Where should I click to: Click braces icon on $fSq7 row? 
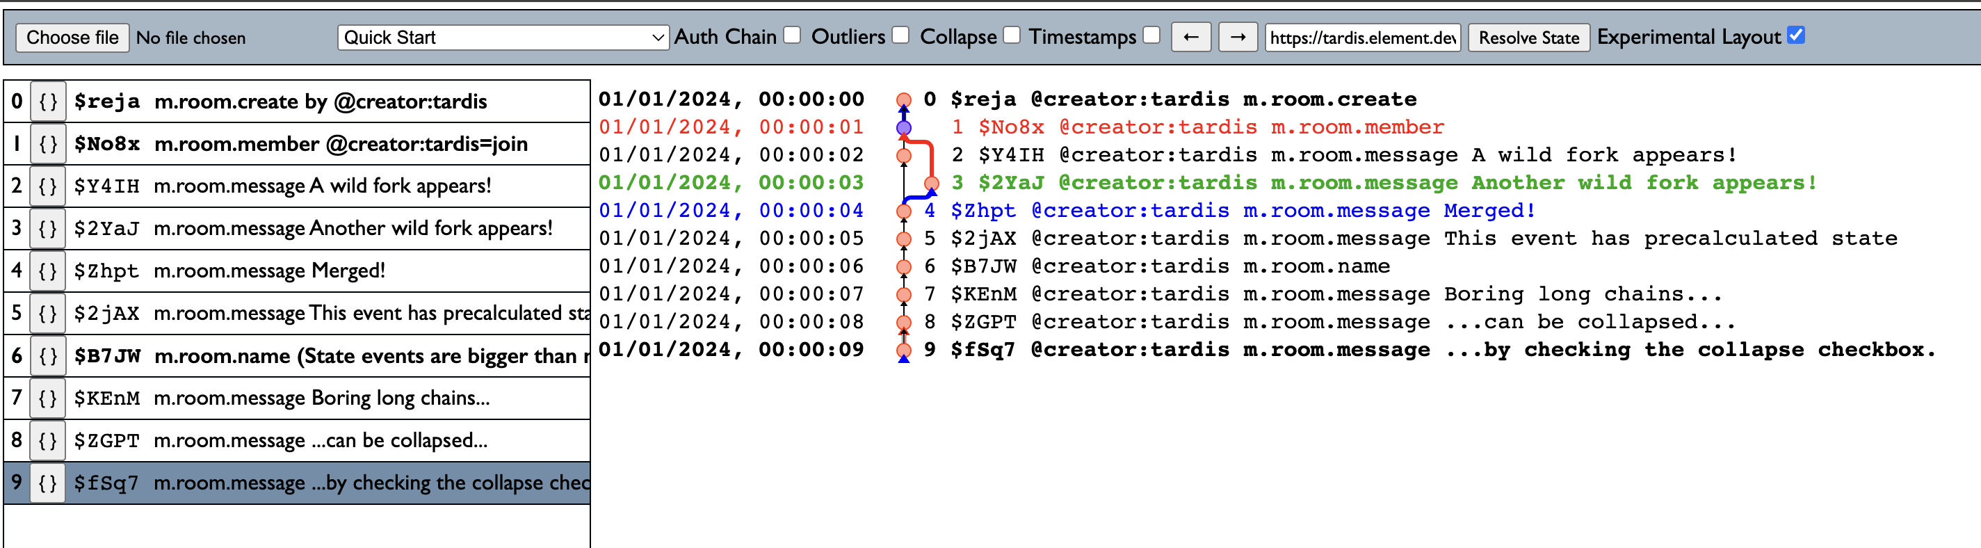48,483
